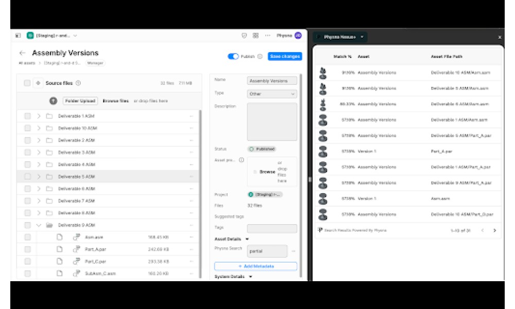Viewport: 515px width, 309px height.
Task: Check the Part_C.par file checkbox
Action: [28, 261]
